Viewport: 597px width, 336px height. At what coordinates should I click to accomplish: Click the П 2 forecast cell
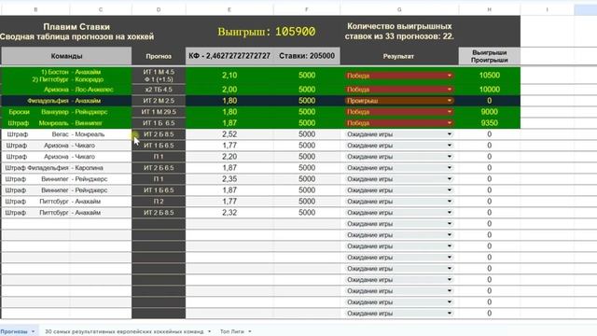[x=159, y=202]
